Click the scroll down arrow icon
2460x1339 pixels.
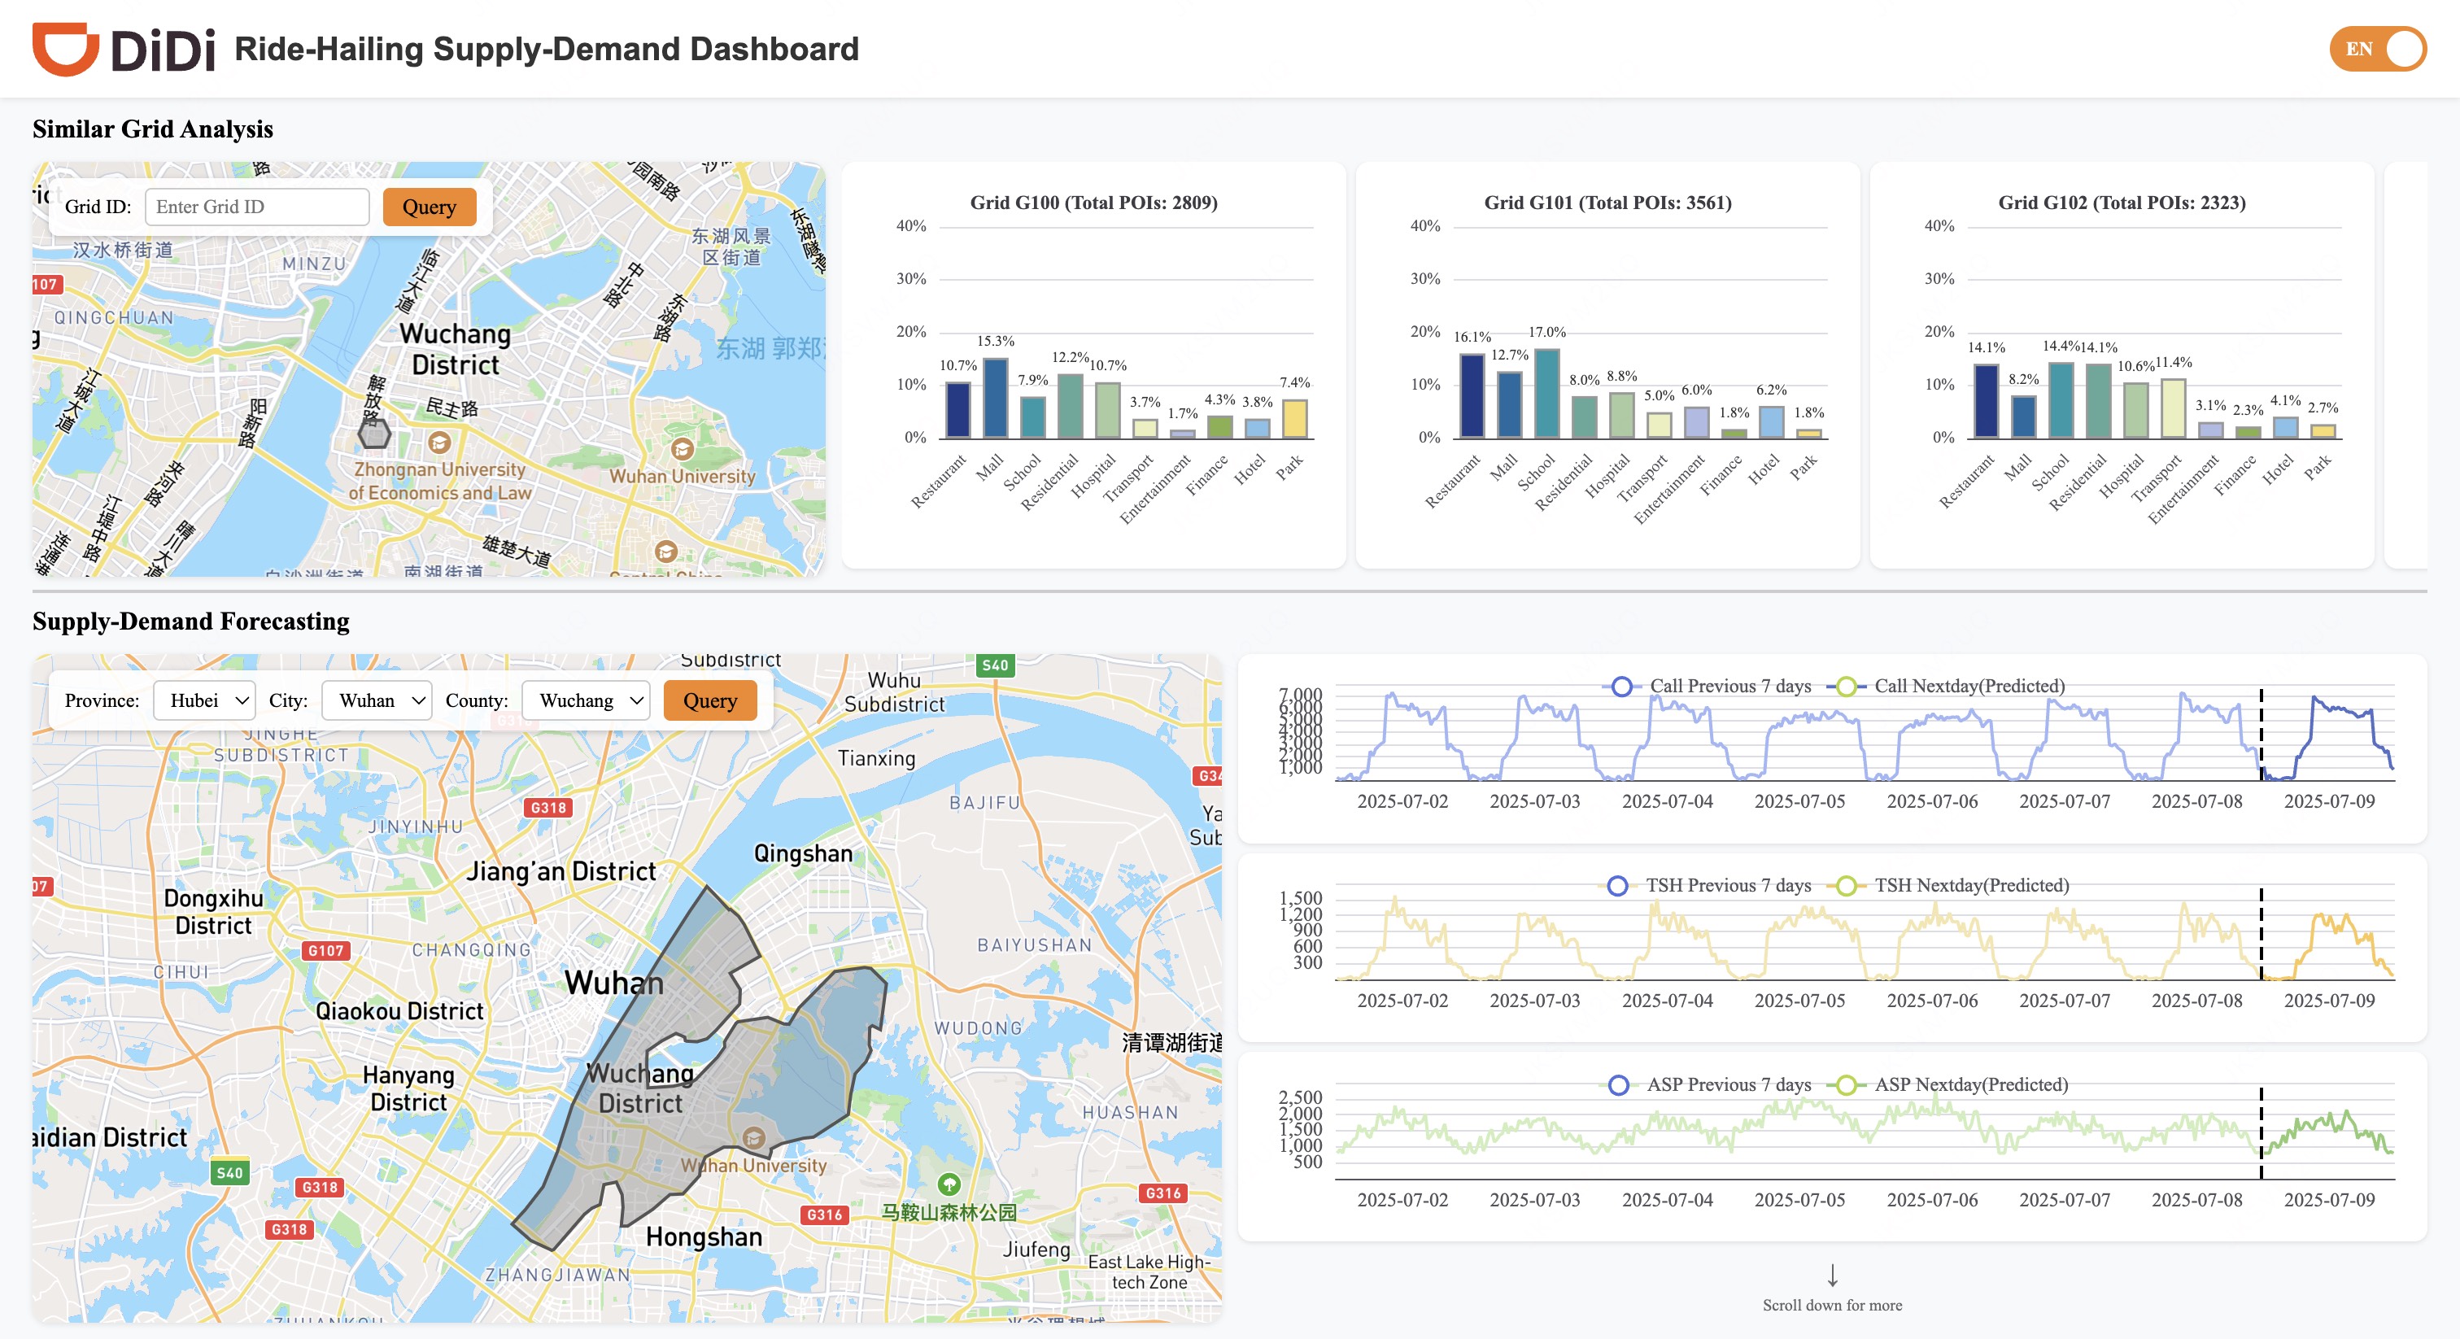point(1832,1275)
